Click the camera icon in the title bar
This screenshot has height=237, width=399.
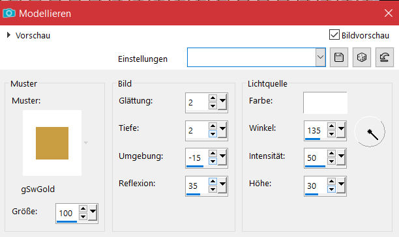click(9, 13)
